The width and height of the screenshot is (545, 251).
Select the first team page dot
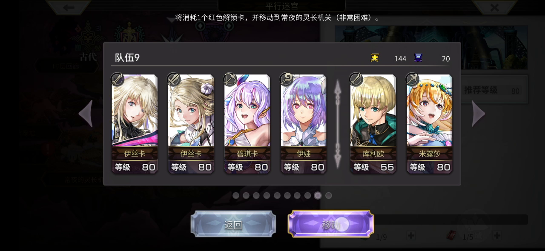point(235,195)
